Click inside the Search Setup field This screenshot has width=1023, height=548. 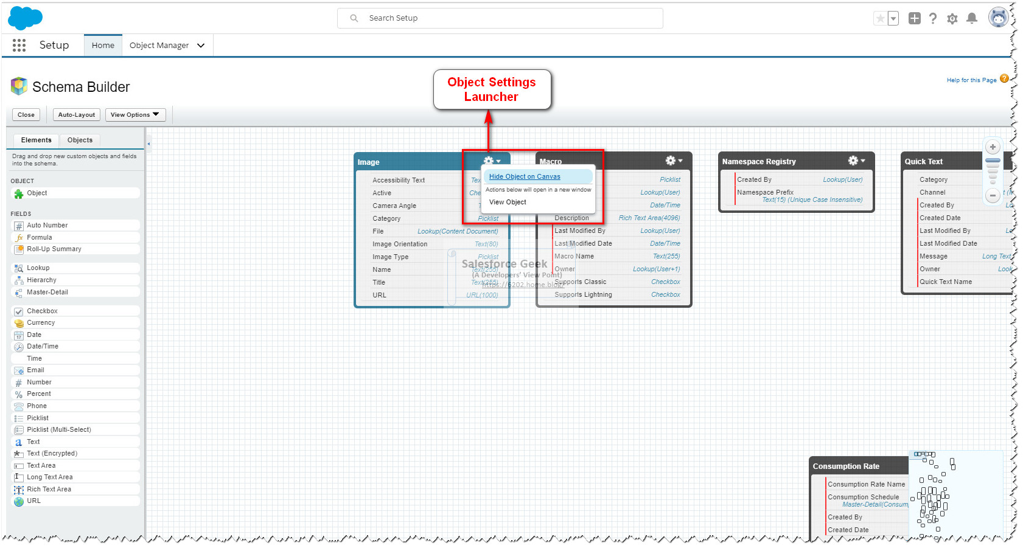[499, 18]
